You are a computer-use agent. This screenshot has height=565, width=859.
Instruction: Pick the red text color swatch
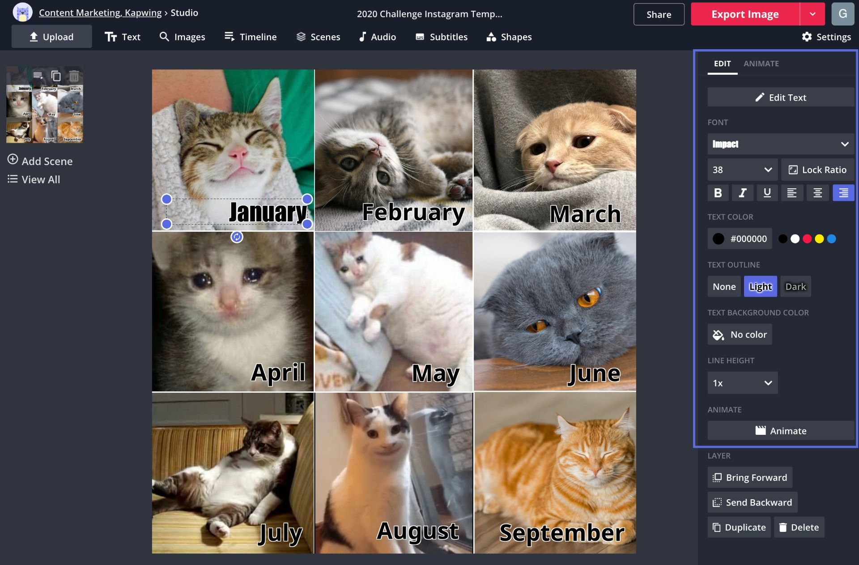click(x=807, y=239)
